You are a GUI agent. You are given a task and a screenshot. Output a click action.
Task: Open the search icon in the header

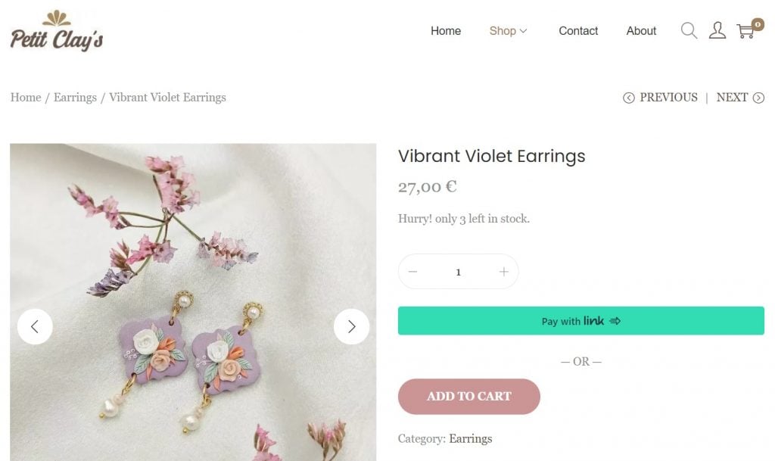(x=689, y=30)
